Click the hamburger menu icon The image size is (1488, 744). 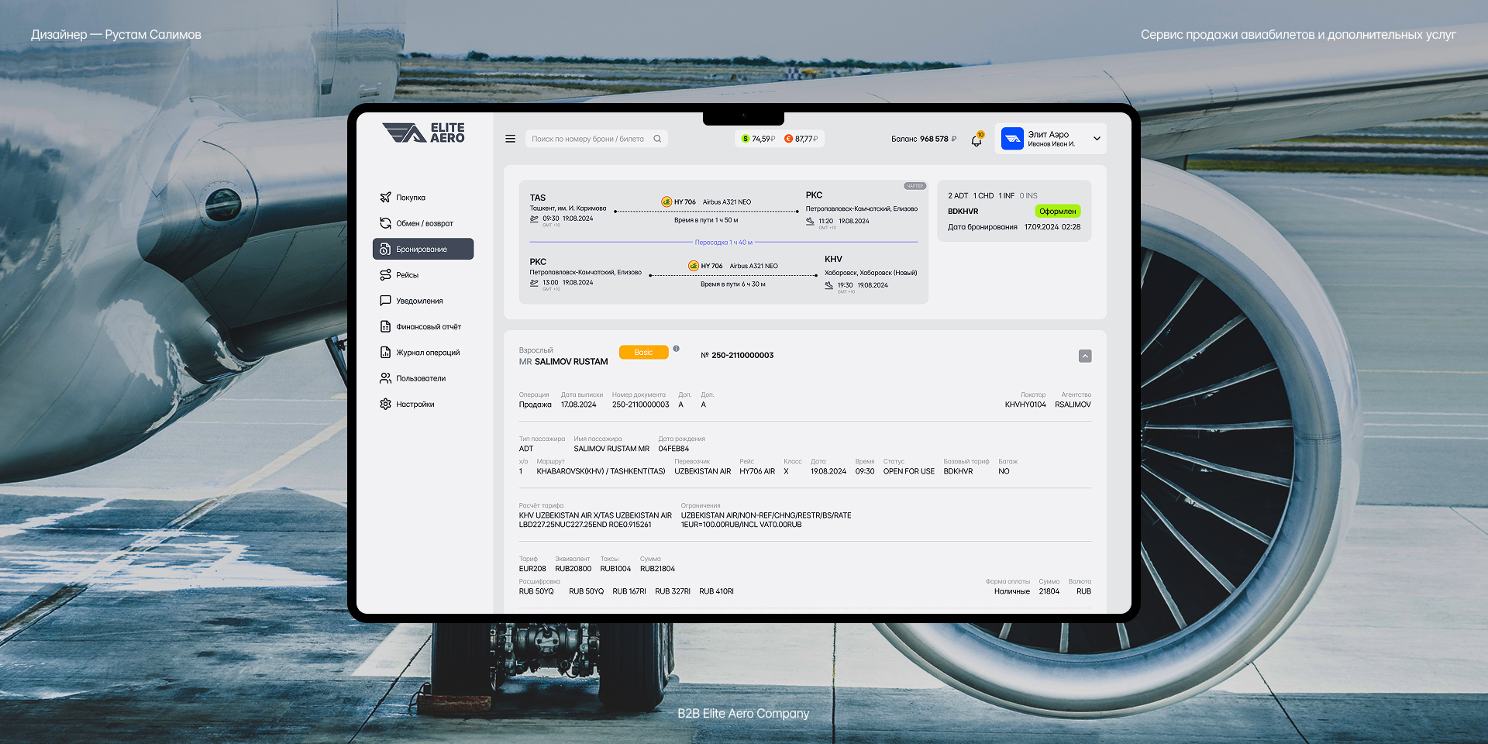[510, 139]
